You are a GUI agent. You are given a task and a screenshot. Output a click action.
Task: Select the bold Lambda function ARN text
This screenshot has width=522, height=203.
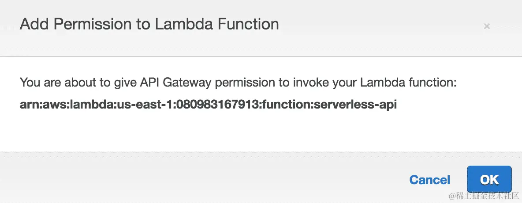(208, 105)
